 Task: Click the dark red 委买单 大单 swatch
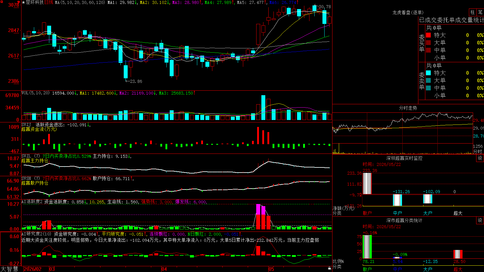click(x=428, y=43)
